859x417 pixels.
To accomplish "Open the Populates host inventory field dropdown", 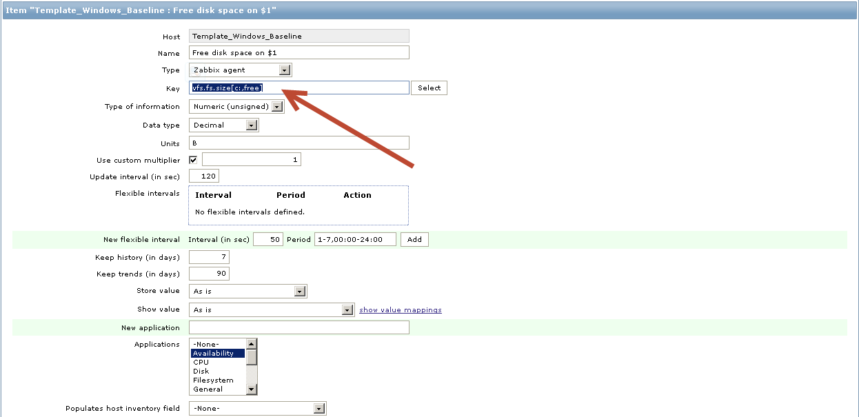I will (x=258, y=408).
